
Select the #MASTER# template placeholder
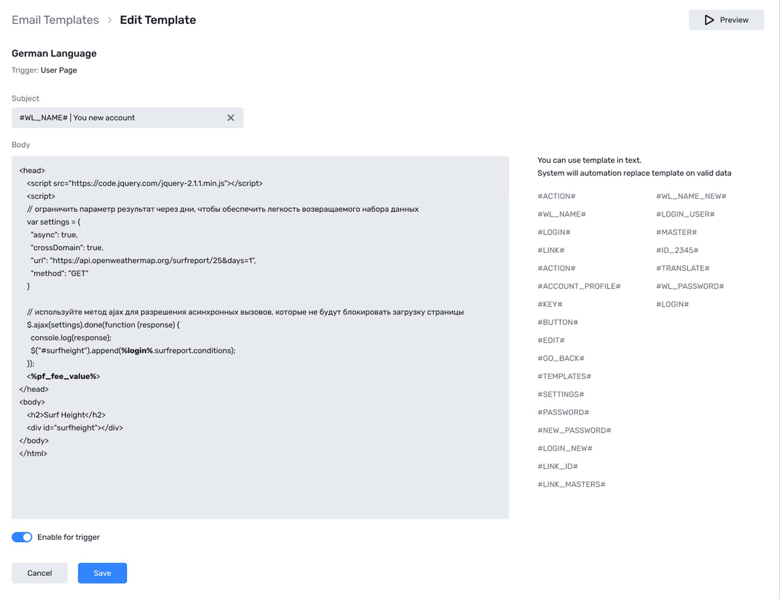[676, 232]
